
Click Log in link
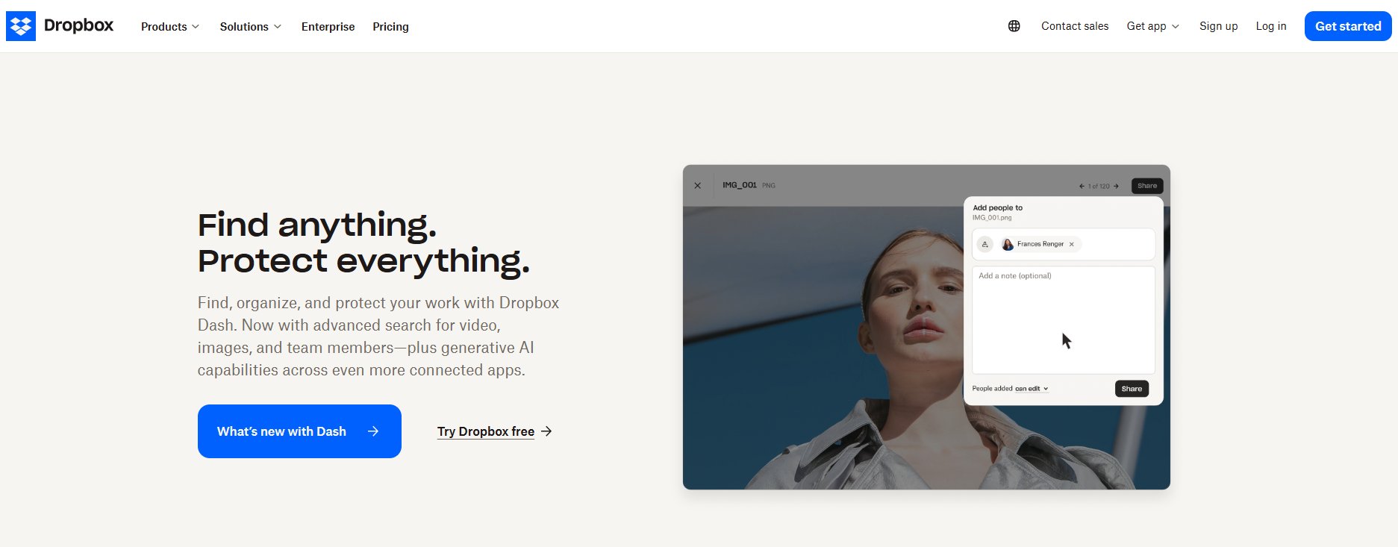pos(1270,26)
